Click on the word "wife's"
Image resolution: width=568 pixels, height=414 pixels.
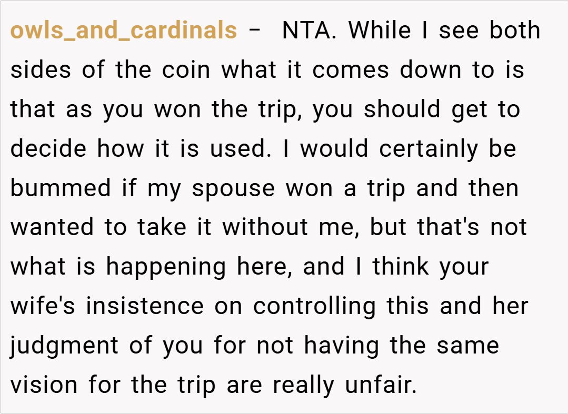coord(44,307)
